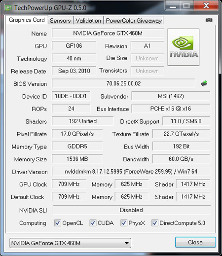Click the Transistors Unknown field
Image resolution: width=222 pixels, height=256 pixels.
[148, 71]
